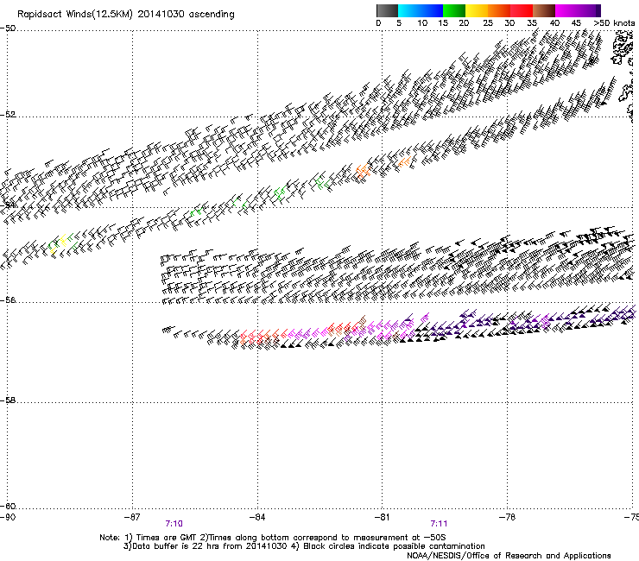Click the '20' legend scale number
The image size is (639, 561).
(x=465, y=23)
